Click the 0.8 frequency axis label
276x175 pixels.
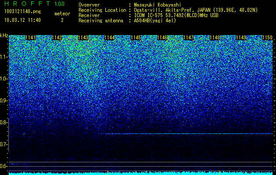coord(4,122)
